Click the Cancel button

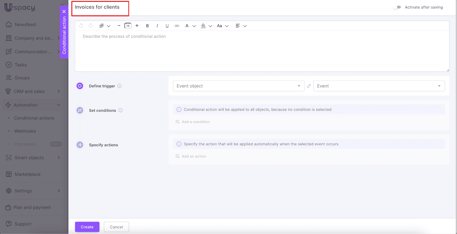(x=116, y=227)
